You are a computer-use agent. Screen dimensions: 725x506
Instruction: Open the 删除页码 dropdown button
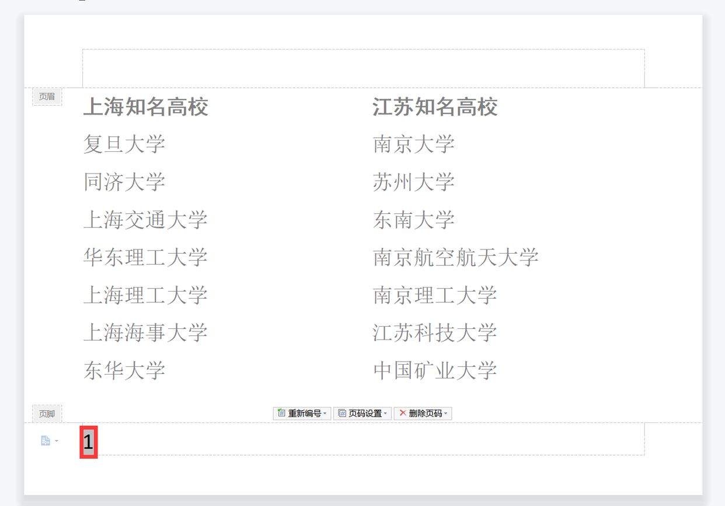(423, 413)
